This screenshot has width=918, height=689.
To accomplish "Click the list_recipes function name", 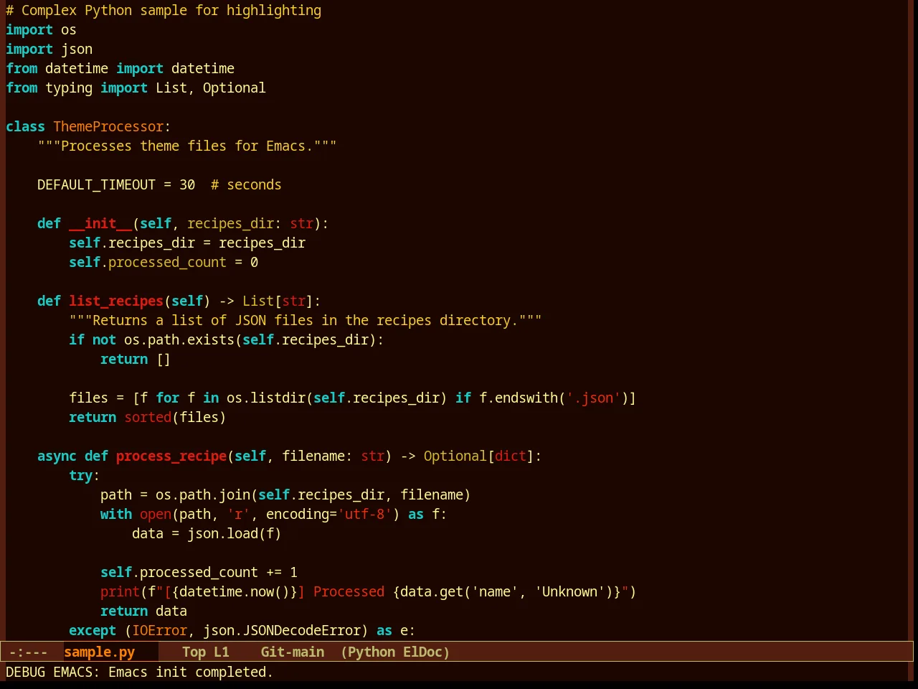I will [116, 301].
